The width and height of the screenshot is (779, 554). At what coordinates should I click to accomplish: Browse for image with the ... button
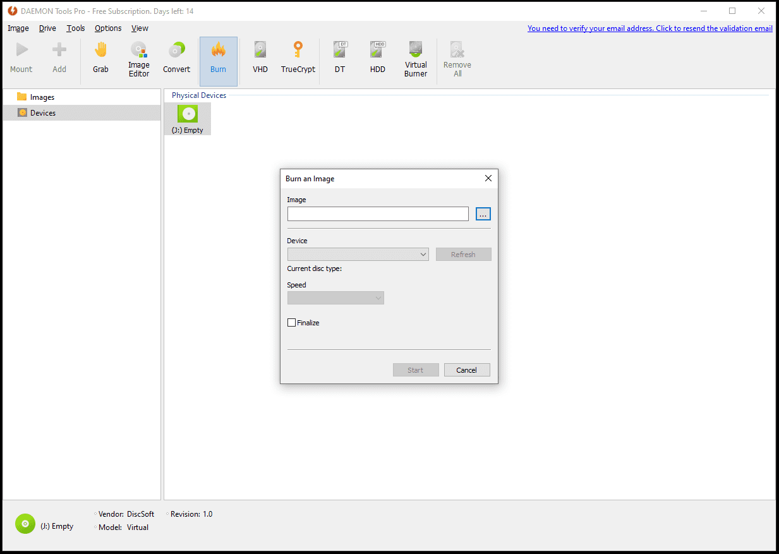(x=483, y=214)
